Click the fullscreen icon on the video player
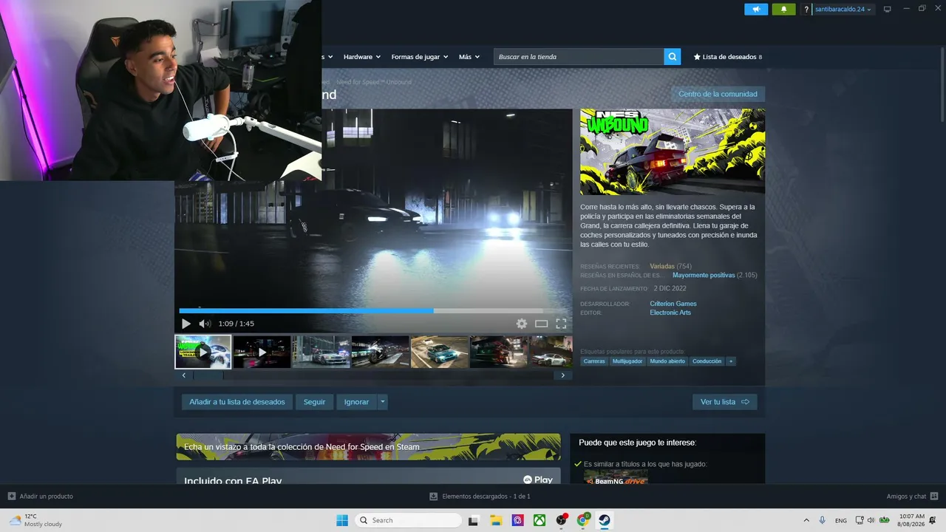The height and width of the screenshot is (532, 946). tap(561, 324)
